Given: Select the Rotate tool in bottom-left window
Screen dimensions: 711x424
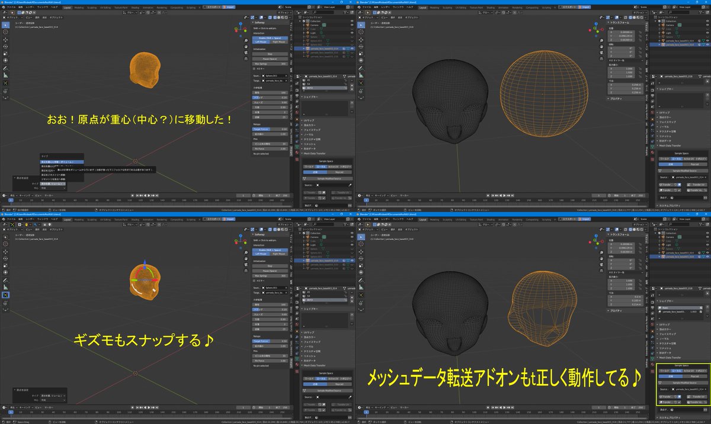Looking at the screenshot, I should point(5,259).
